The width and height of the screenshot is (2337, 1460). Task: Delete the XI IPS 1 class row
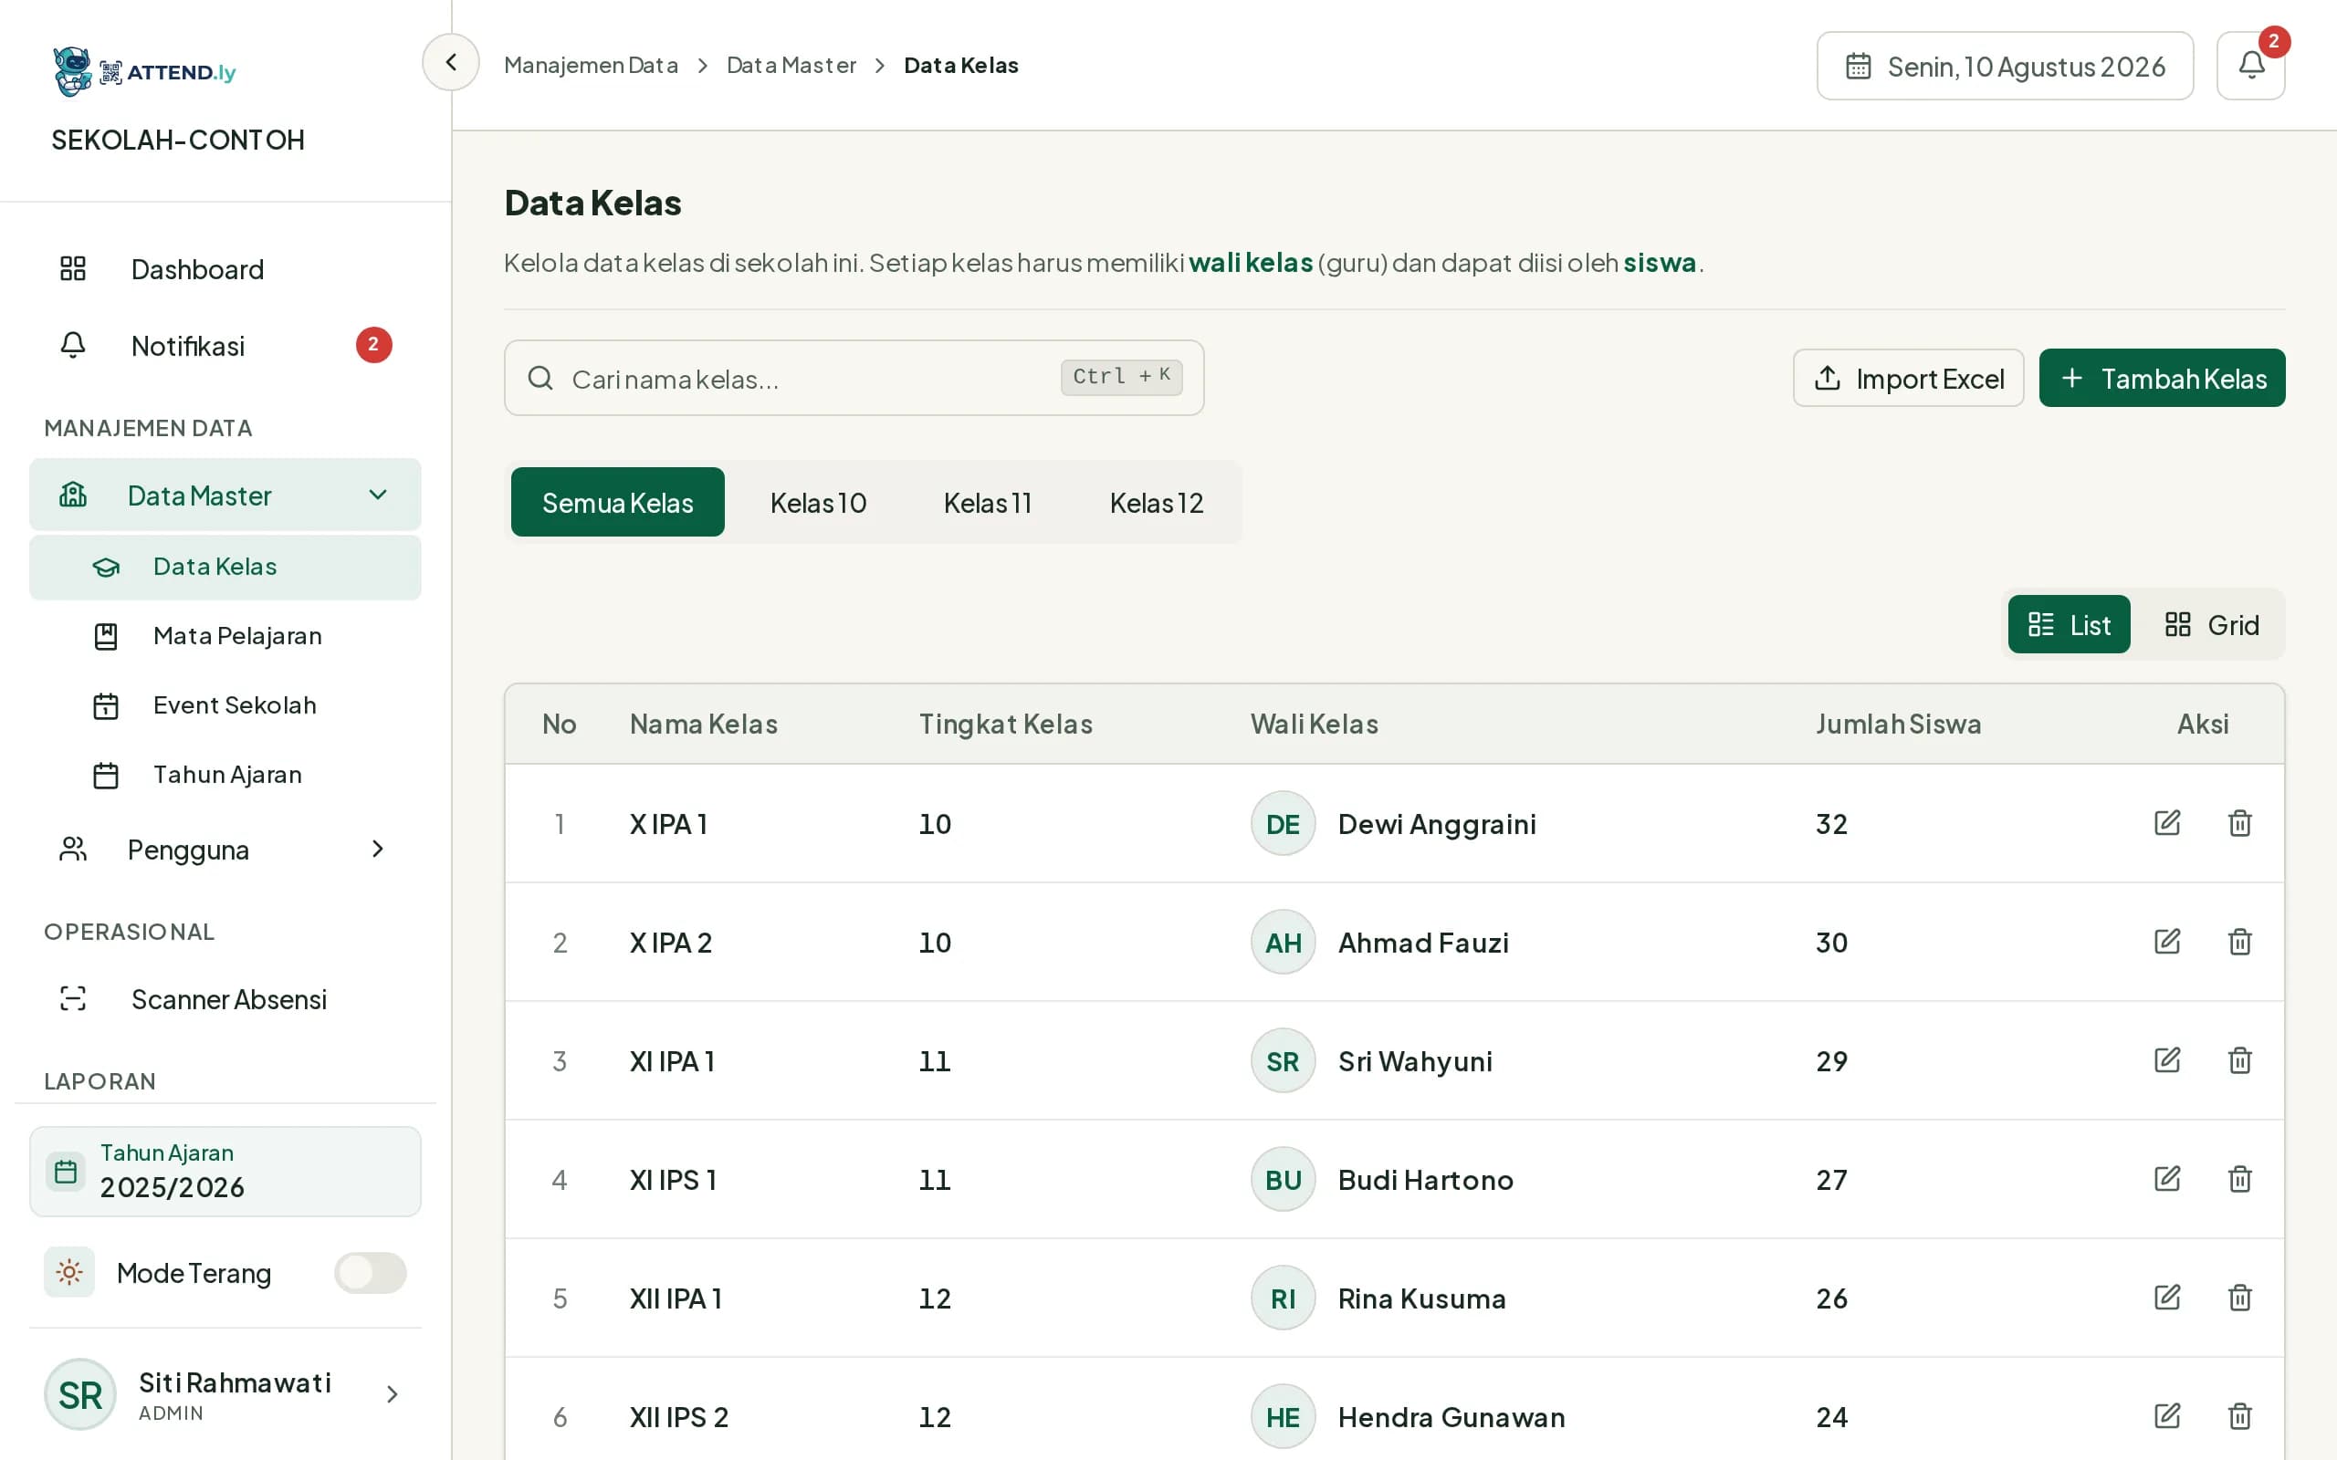click(2239, 1179)
